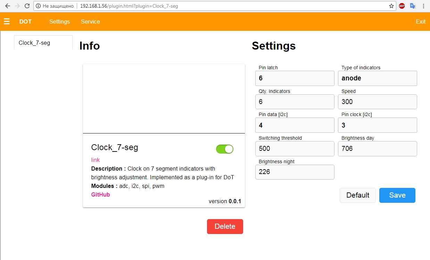
Task: Click the Pin latch input field
Action: [295, 78]
